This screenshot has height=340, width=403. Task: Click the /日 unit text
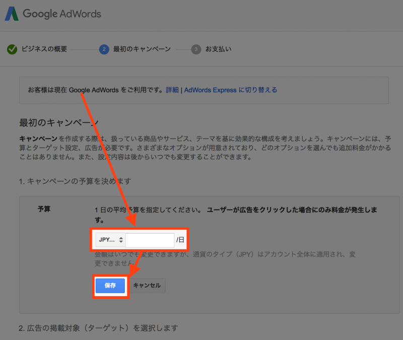pos(180,240)
